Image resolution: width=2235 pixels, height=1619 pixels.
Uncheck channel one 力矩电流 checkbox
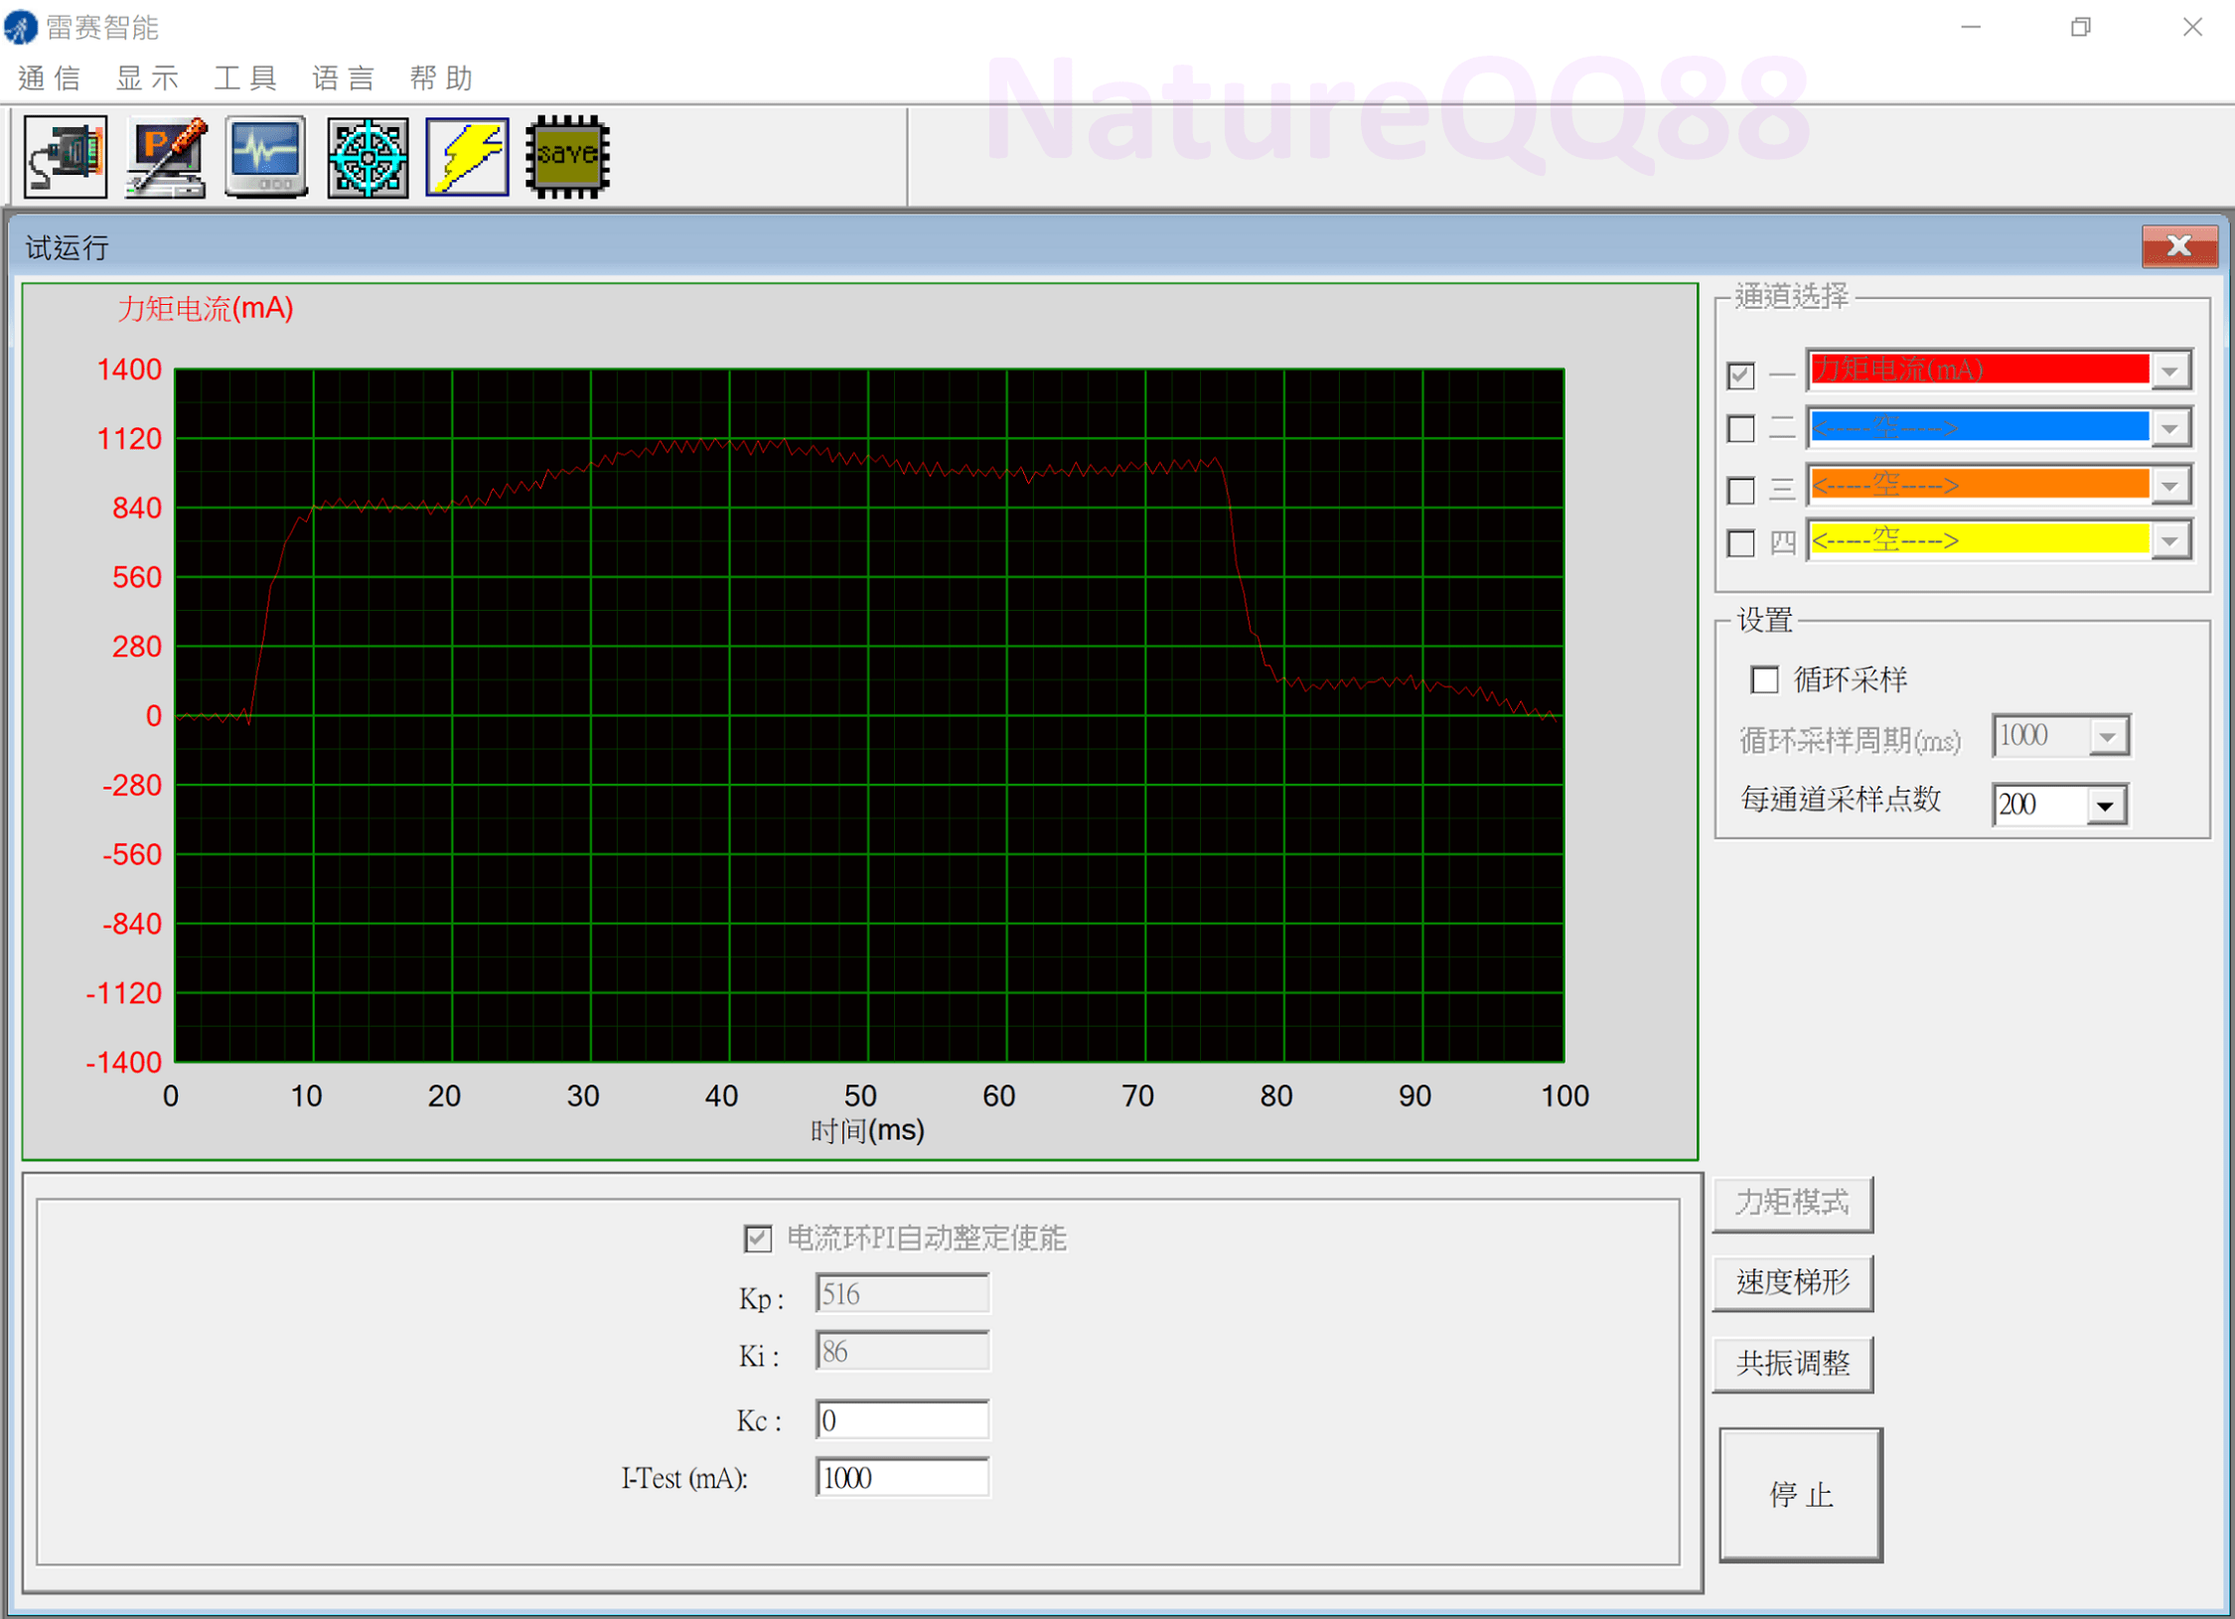(x=1740, y=375)
